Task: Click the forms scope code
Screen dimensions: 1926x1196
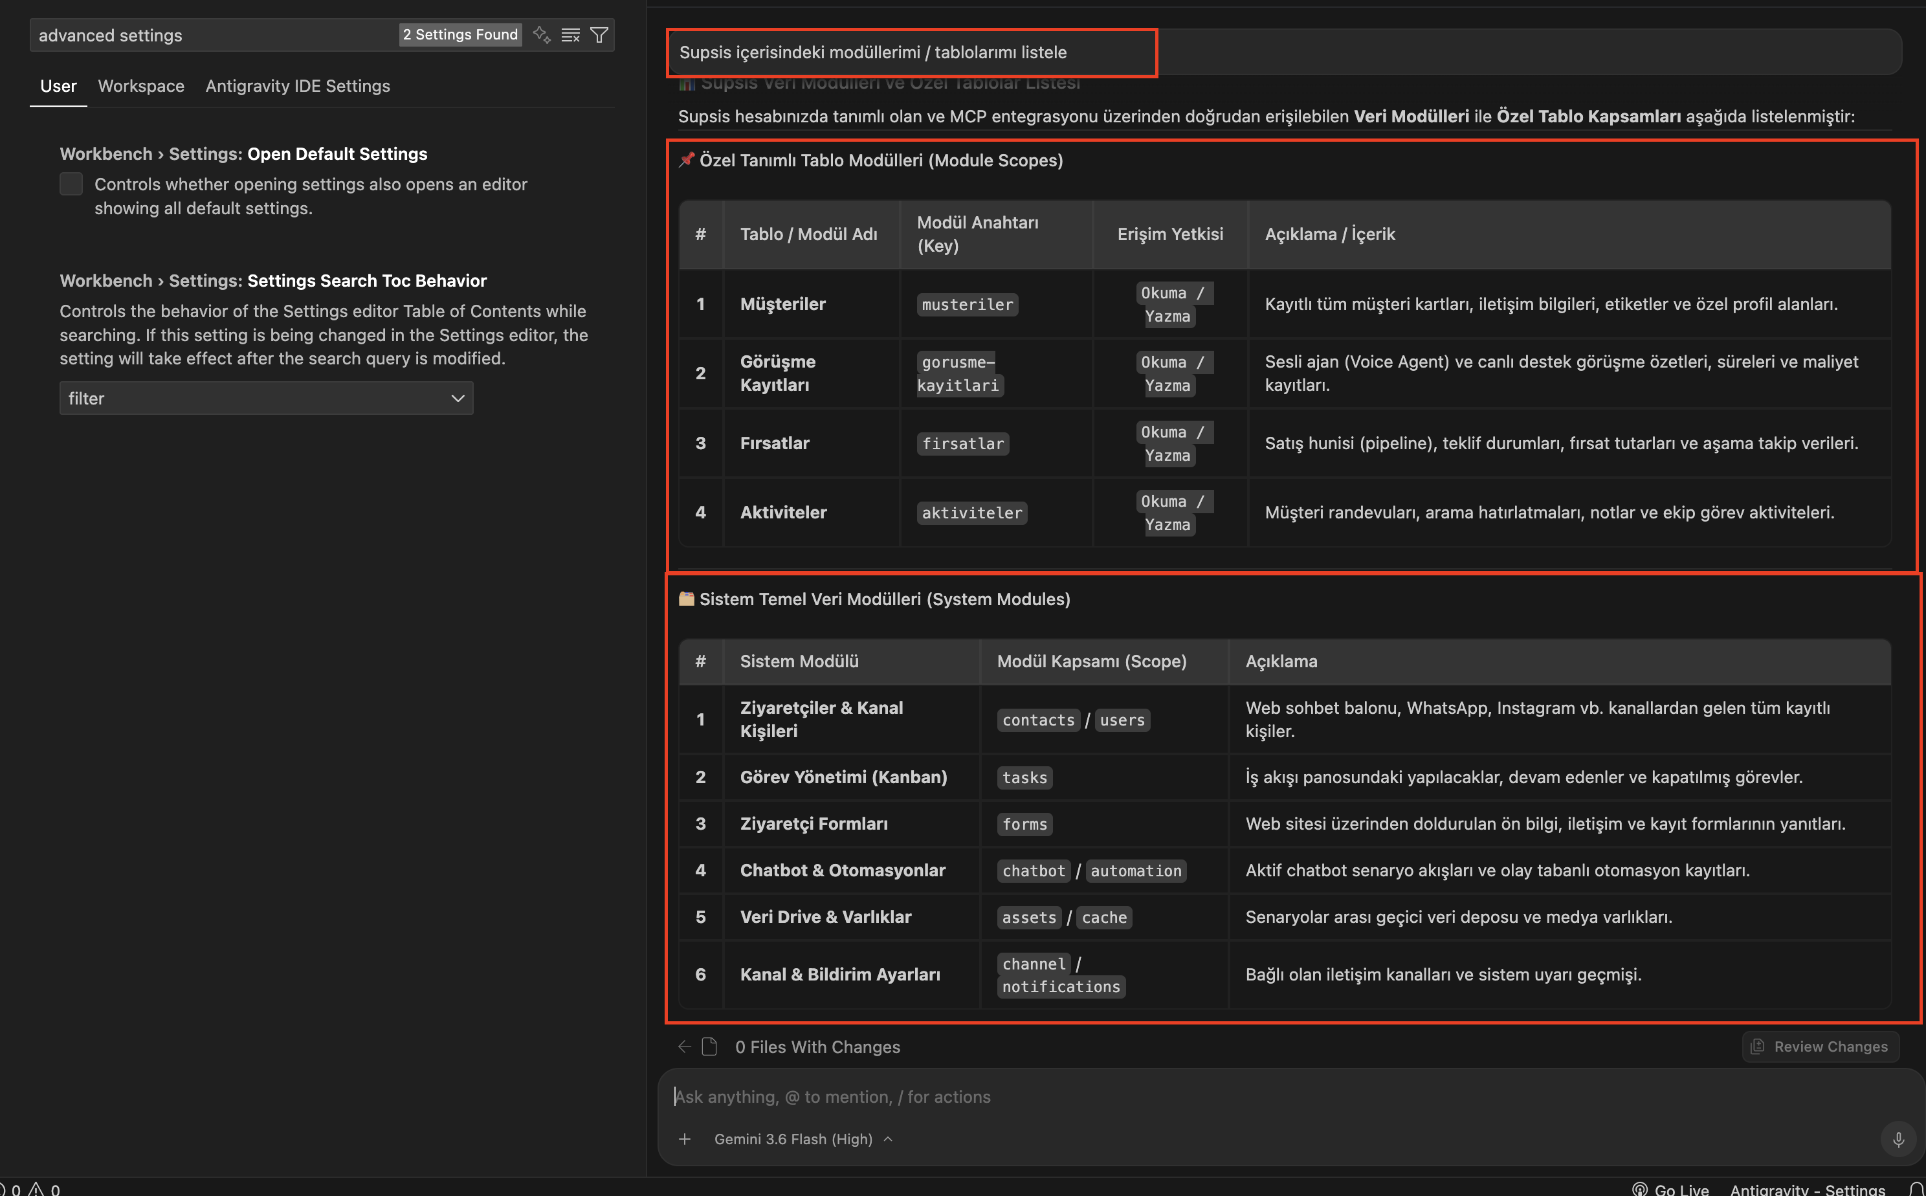Action: 1024,825
